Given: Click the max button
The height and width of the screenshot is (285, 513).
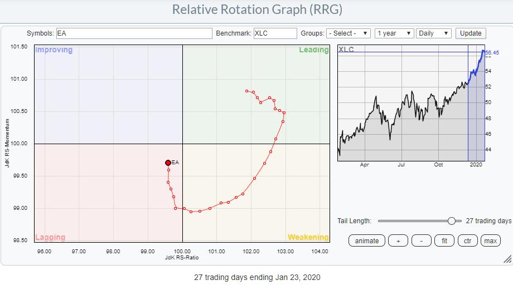Looking at the screenshot, I should 490,240.
